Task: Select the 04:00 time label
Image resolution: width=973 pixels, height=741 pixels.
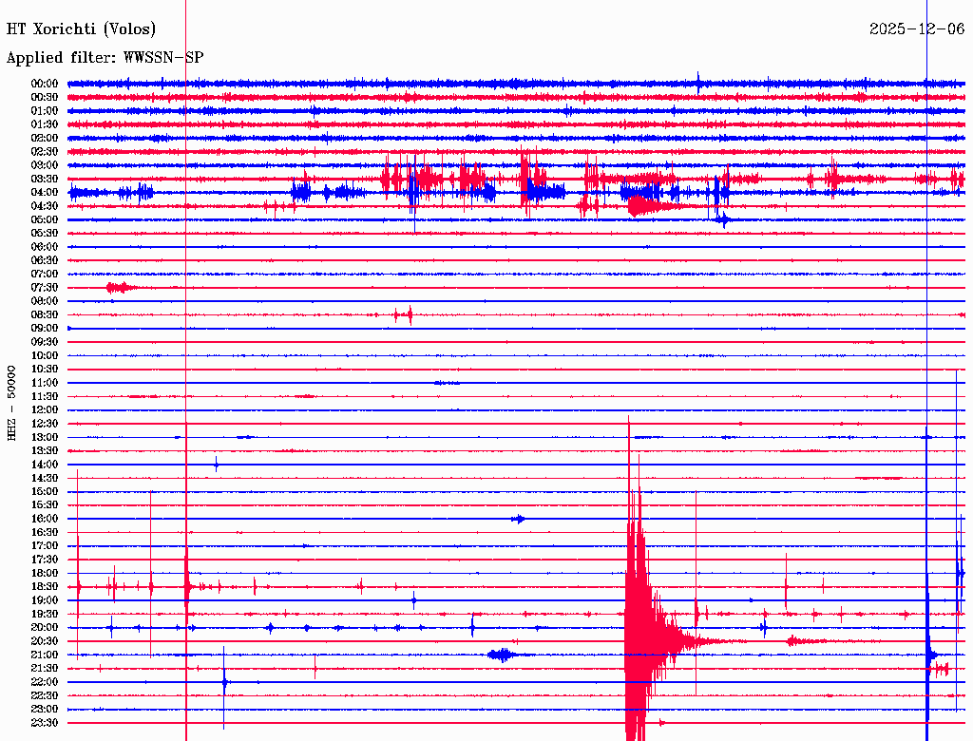Action: [45, 193]
